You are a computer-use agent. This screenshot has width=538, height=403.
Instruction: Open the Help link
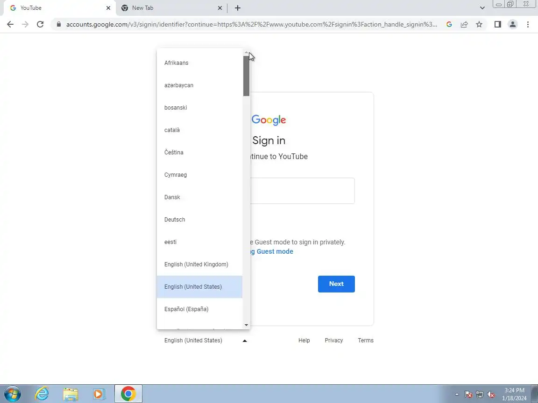click(304, 340)
